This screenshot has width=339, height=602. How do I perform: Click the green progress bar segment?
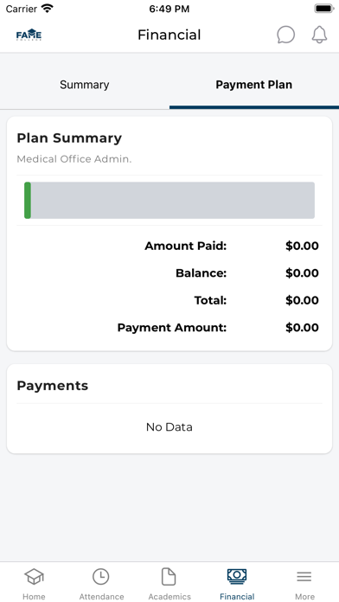point(28,201)
